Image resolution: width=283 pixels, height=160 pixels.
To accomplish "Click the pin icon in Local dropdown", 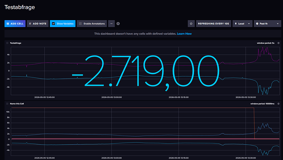I will tap(236, 24).
